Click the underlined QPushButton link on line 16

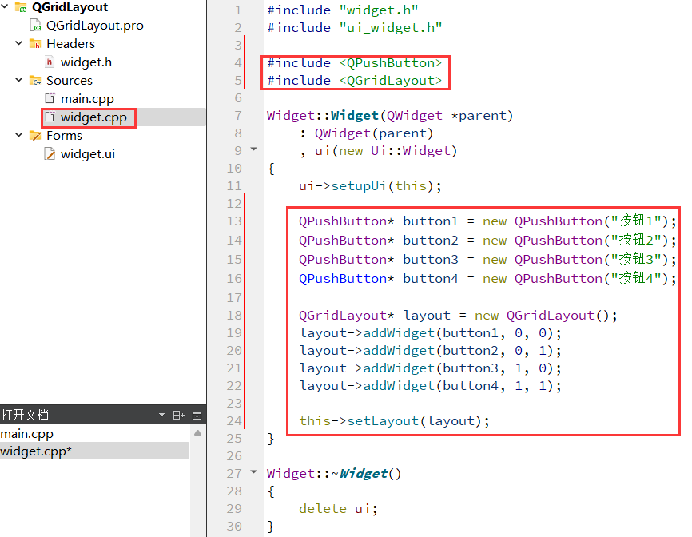[x=343, y=278]
